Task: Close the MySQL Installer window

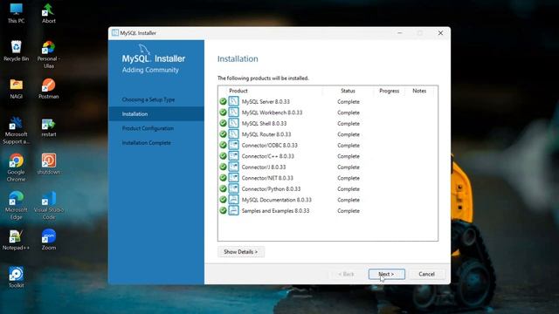Action: (440, 33)
